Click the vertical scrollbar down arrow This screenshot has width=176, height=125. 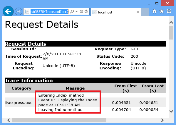pyautogui.click(x=171, y=111)
